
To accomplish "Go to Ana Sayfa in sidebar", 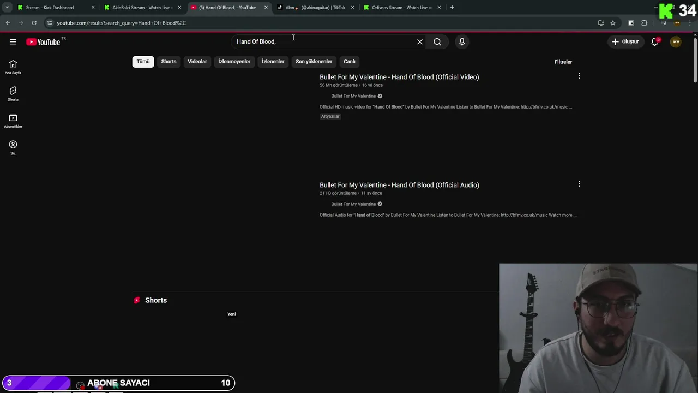I will pos(13,67).
